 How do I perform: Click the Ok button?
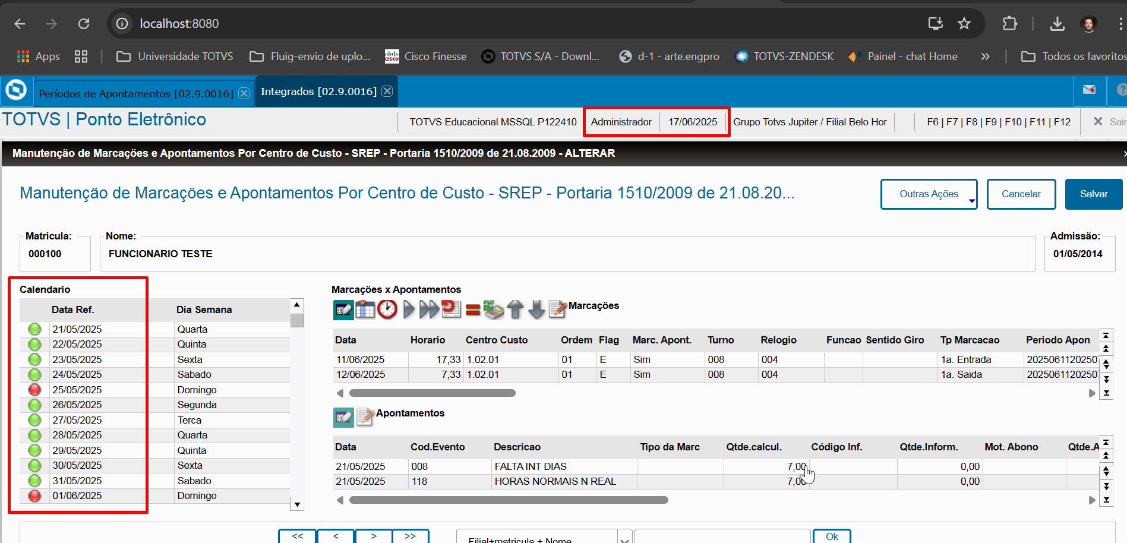(832, 536)
